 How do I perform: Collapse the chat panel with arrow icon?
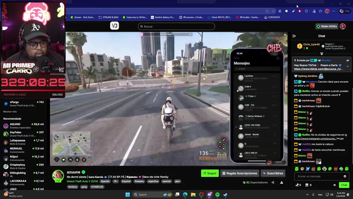click(294, 36)
